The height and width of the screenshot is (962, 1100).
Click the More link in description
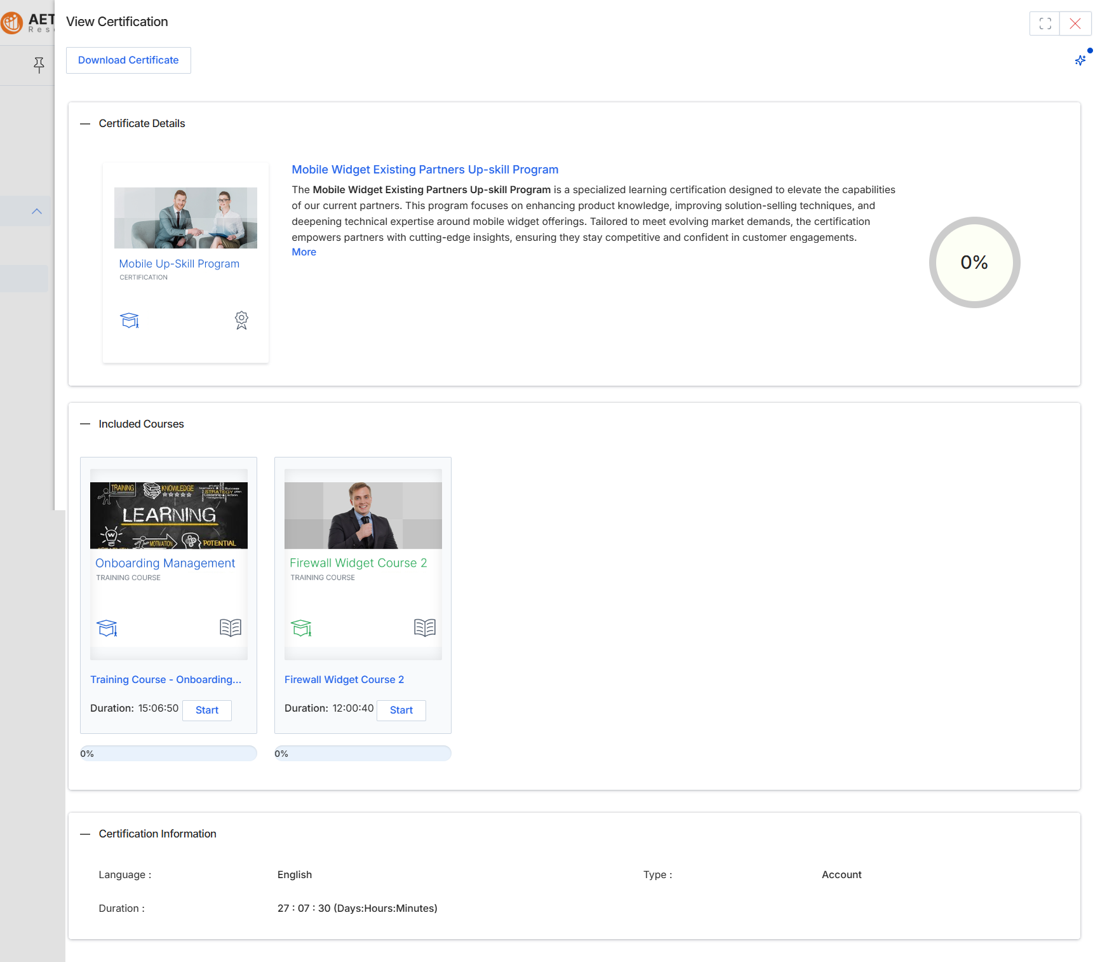coord(304,252)
